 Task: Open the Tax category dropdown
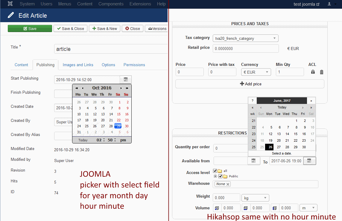coord(246,38)
